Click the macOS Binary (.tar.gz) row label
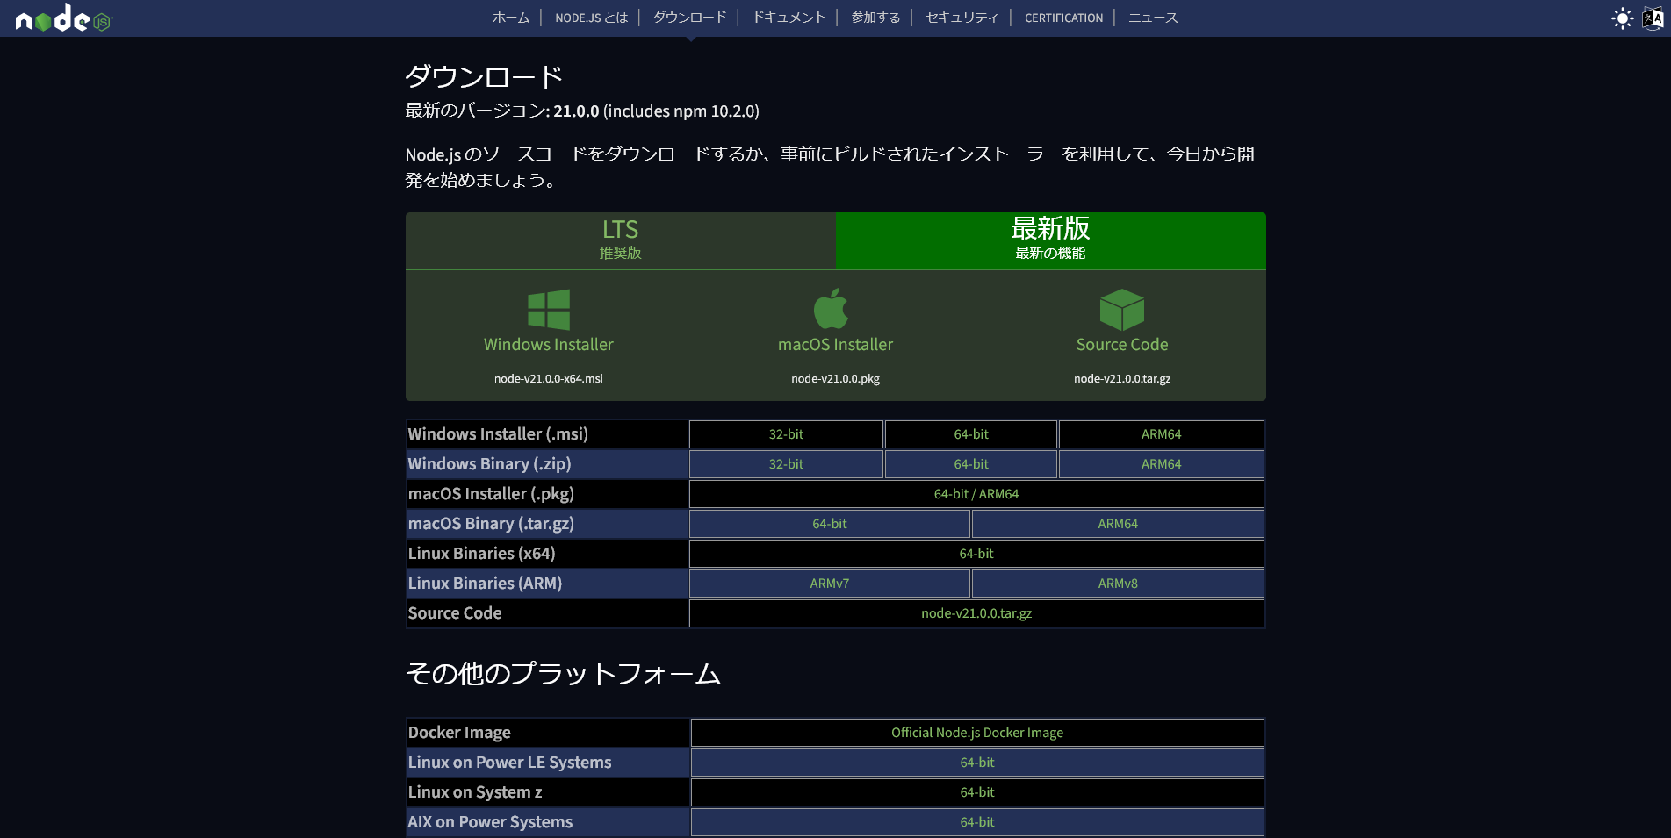The width and height of the screenshot is (1671, 838). coord(491,524)
